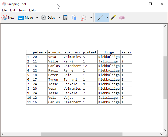Send the snip via the envelope icon
The height and width of the screenshot is (137, 168).
83,18
